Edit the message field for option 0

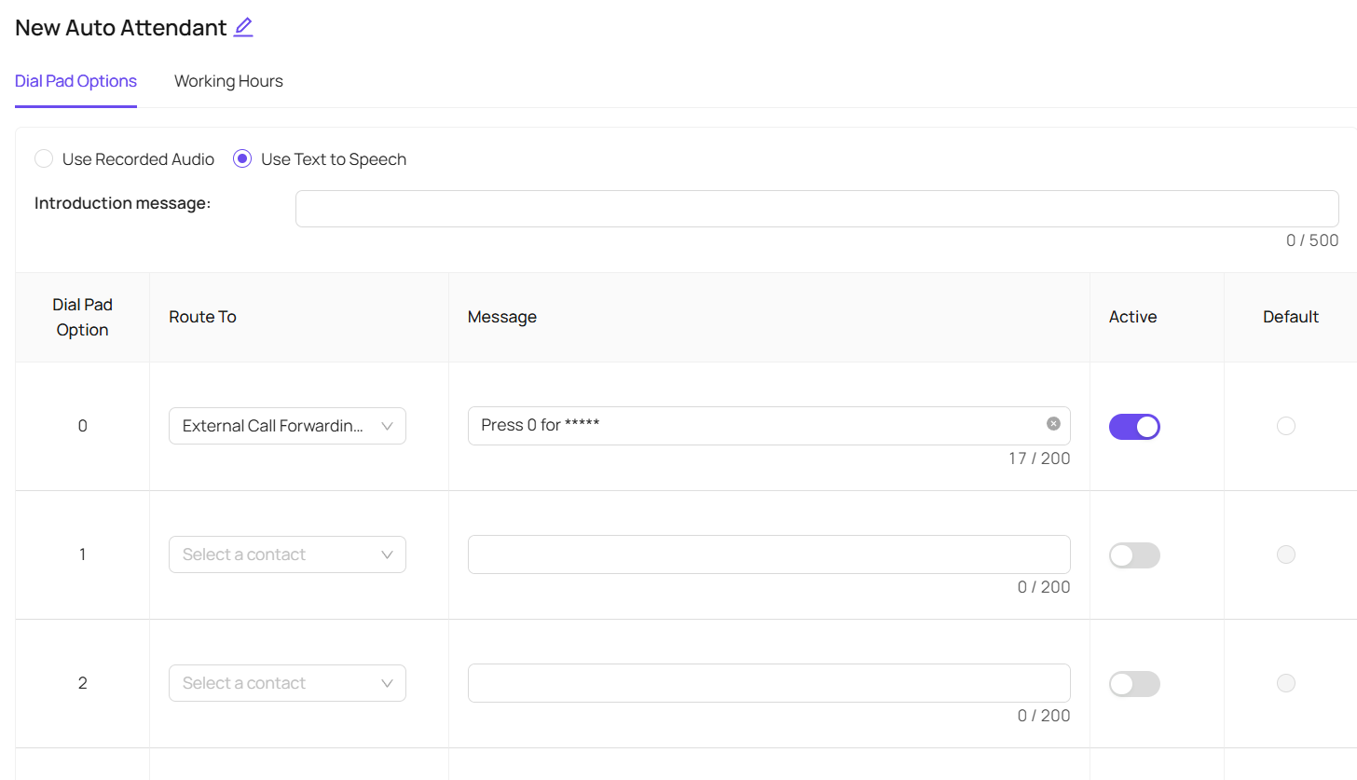point(769,426)
